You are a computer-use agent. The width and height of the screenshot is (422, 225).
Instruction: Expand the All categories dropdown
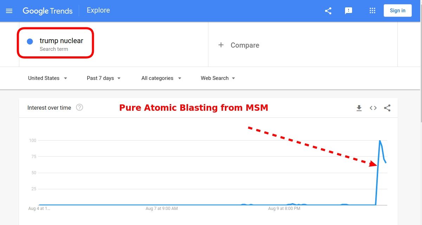pos(161,78)
